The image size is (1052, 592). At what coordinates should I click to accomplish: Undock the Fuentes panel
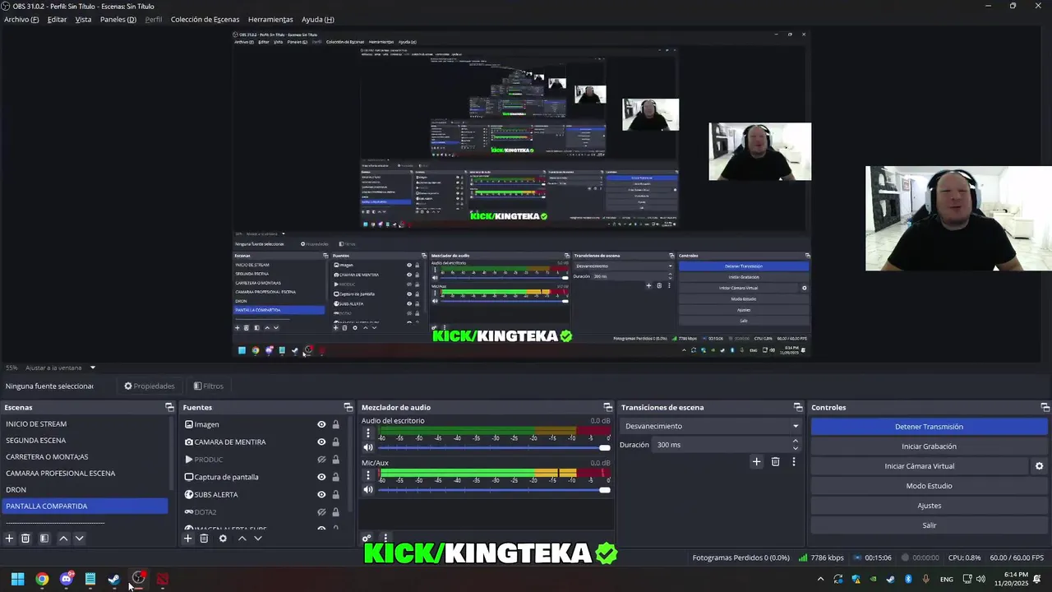pos(348,407)
